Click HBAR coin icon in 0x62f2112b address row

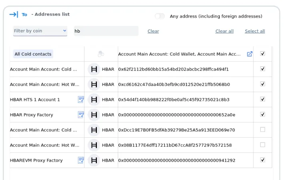pyautogui.click(x=94, y=69)
